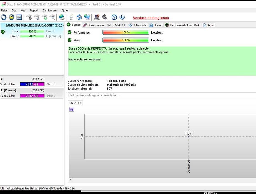Click the toolbar disk icon with clock
The image size is (256, 194).
(x=37, y=17)
